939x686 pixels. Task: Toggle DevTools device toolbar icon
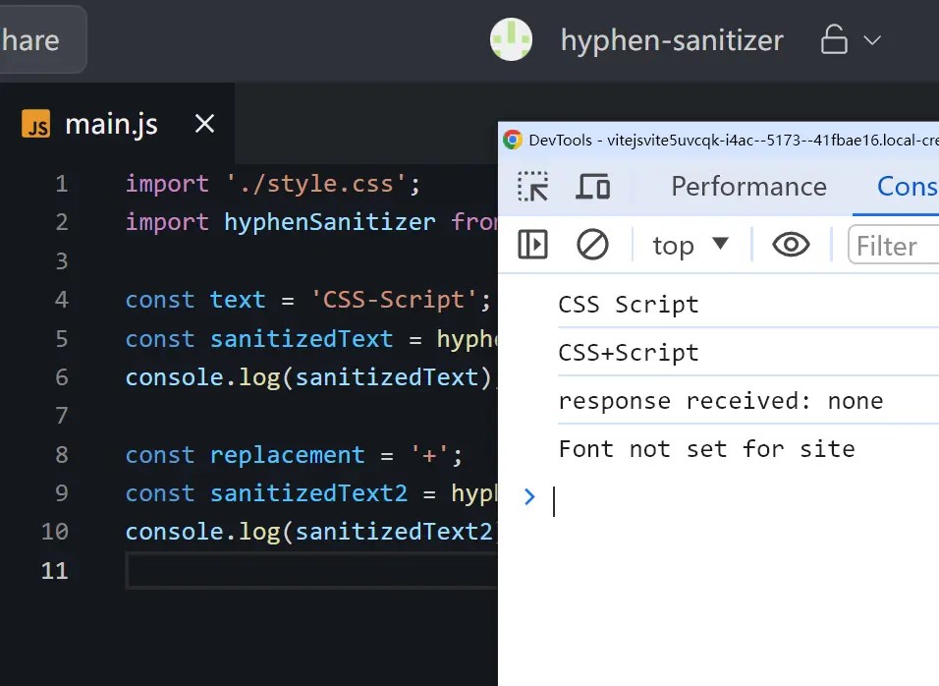click(x=593, y=187)
